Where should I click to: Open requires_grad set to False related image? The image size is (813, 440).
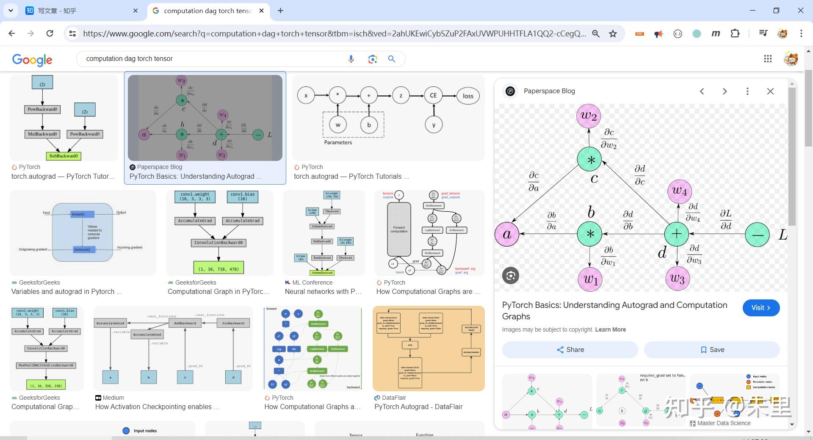pyautogui.click(x=641, y=400)
